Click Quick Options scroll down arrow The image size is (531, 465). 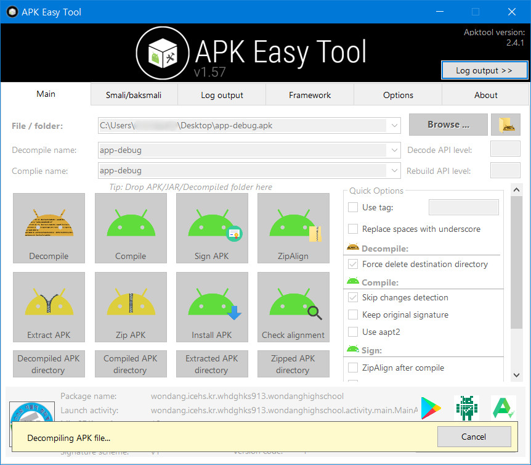pos(516,375)
